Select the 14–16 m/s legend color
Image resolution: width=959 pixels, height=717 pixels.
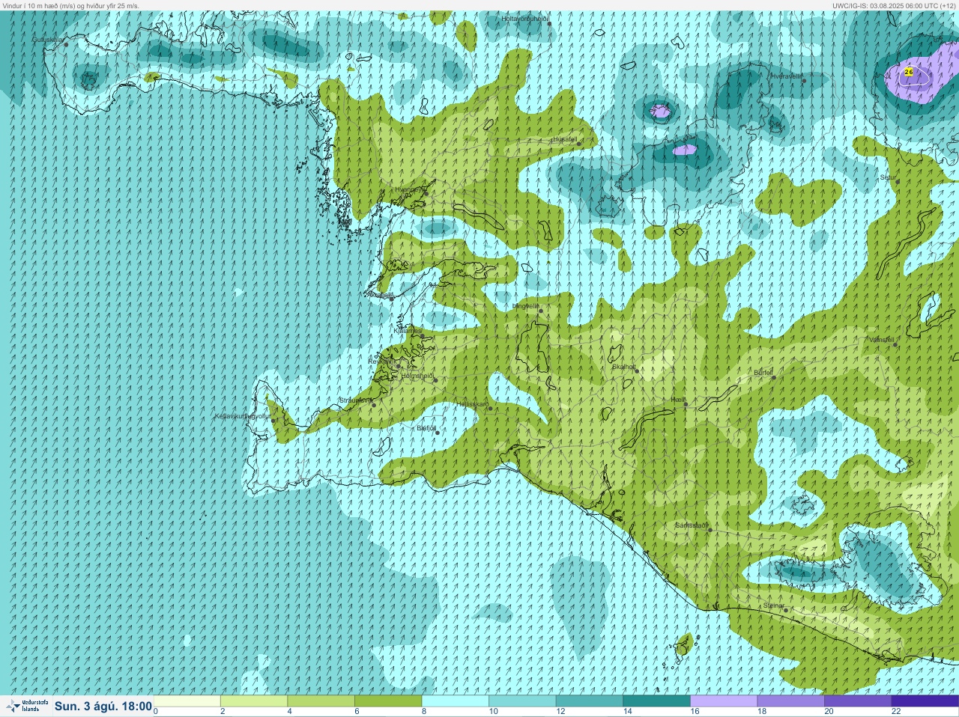656,701
